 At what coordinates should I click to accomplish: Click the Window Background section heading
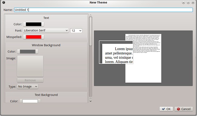tap(46, 45)
